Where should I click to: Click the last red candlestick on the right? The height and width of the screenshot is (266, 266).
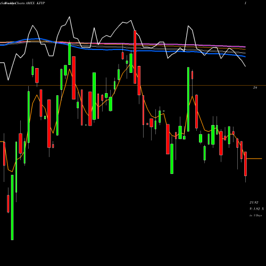[245, 164]
